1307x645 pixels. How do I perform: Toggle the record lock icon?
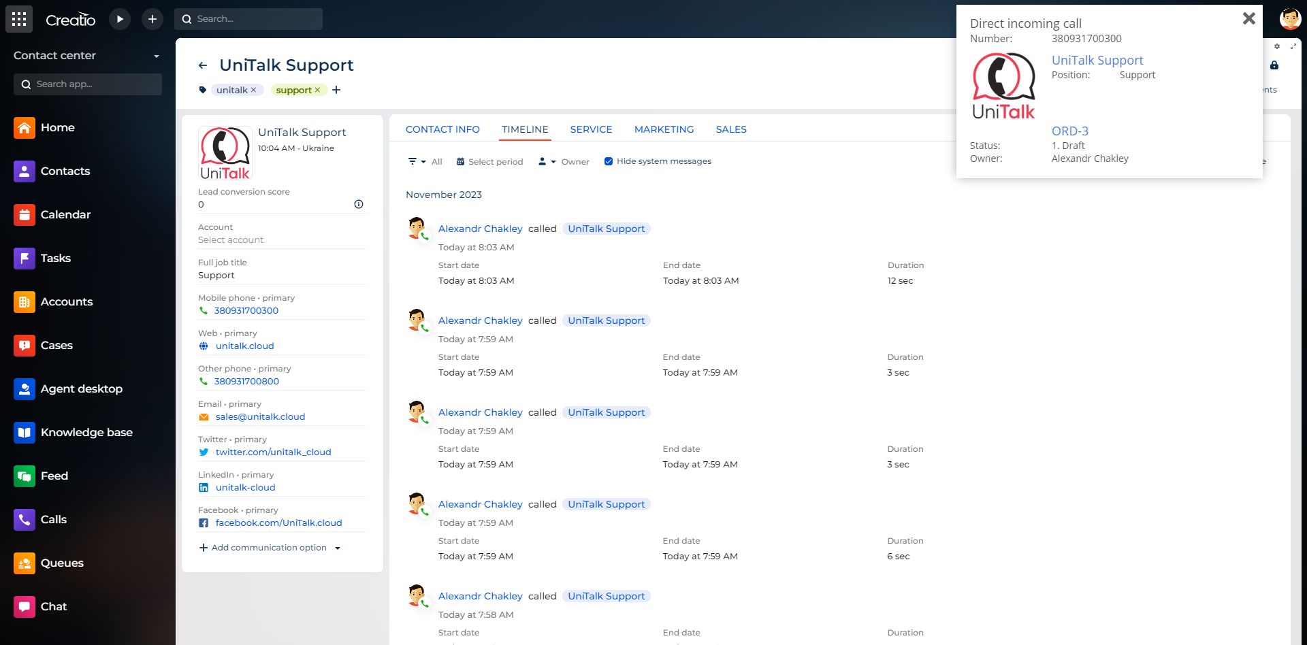click(1276, 66)
